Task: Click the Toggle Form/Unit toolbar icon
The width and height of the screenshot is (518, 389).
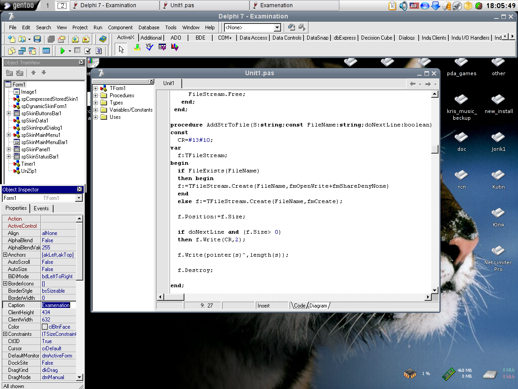Action: [32, 50]
